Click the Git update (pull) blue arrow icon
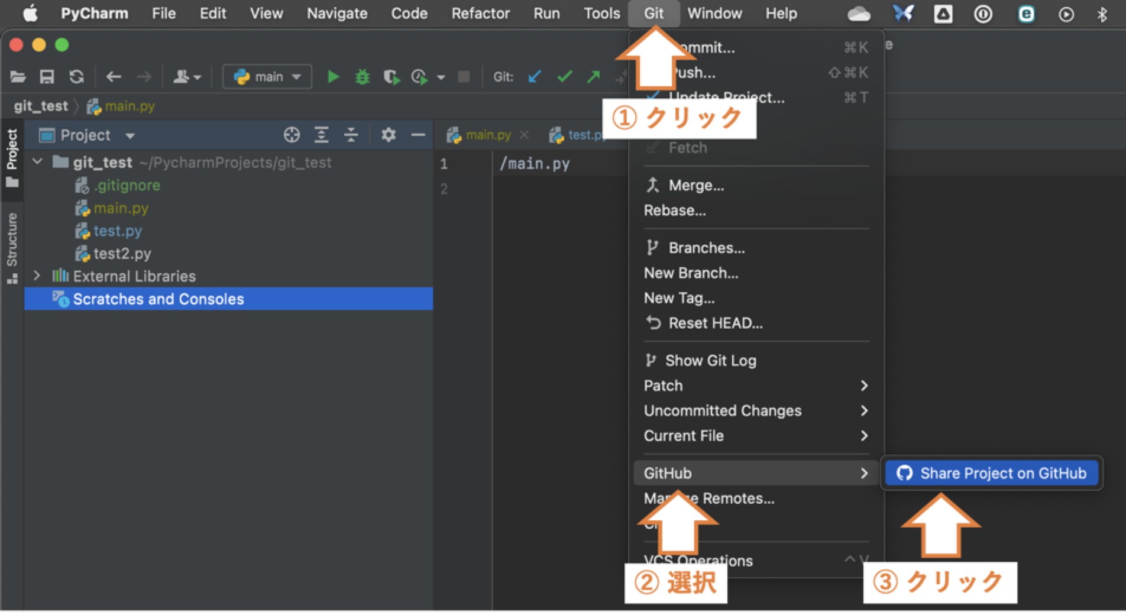 (x=534, y=76)
